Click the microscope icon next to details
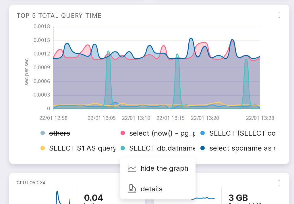This screenshot has height=204, width=294. [132, 188]
